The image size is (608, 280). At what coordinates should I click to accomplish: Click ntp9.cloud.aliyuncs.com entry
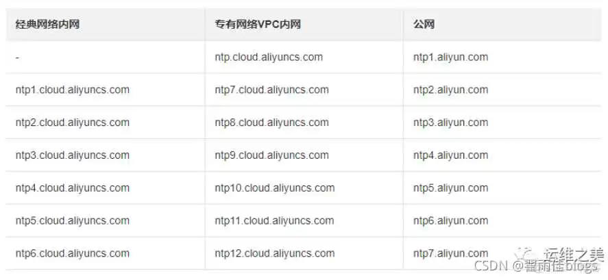click(x=271, y=155)
